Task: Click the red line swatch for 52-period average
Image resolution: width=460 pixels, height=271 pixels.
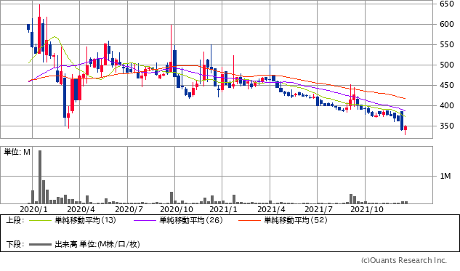Action: pyautogui.click(x=249, y=220)
